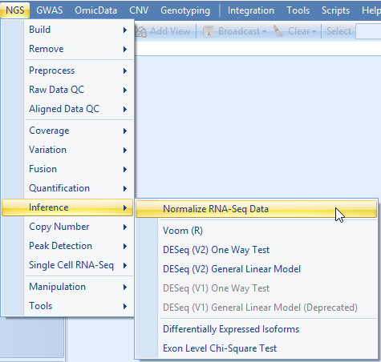This screenshot has height=362, width=381.
Task: Expand the Quantification submenu
Action: (x=67, y=188)
